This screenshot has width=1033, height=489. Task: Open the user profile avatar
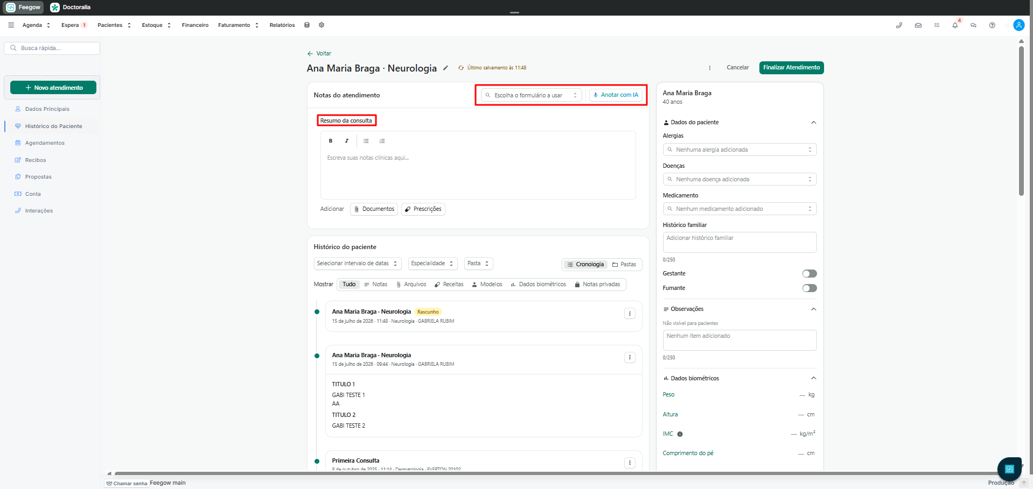click(1019, 25)
